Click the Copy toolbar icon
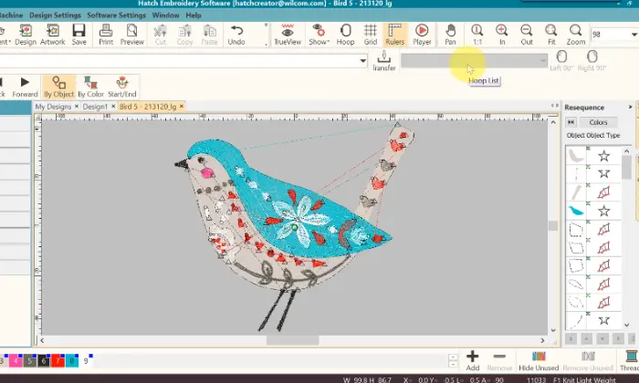Viewport: 639px width, 383px height. pos(184,34)
